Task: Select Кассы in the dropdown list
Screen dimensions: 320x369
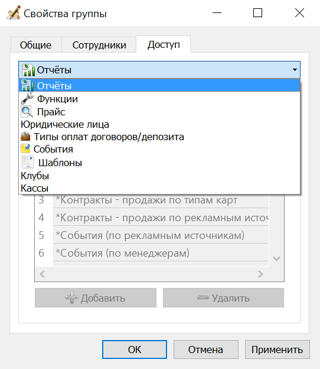Action: click(159, 188)
